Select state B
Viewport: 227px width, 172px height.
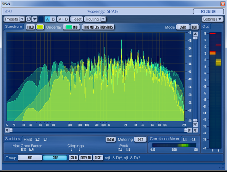tap(53, 19)
